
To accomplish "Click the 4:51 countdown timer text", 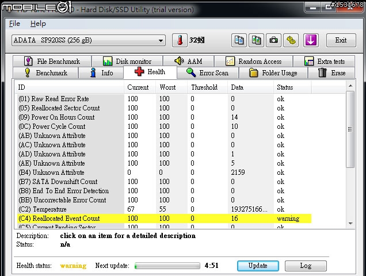I will (x=211, y=266).
